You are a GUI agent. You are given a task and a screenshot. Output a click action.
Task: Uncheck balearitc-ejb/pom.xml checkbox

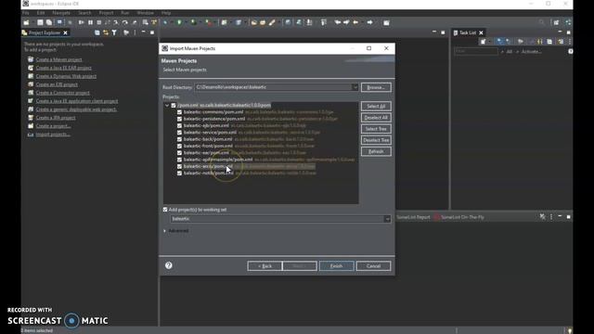(179, 126)
